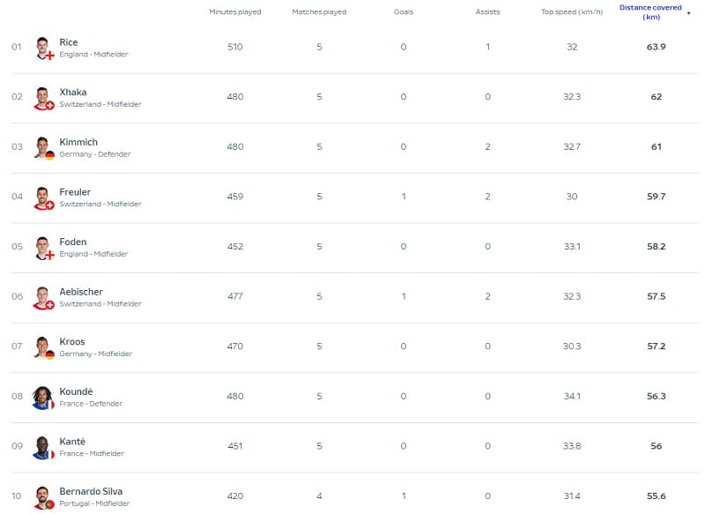Click Kanté's player photo
Screen dimensions: 705x514
pyautogui.click(x=42, y=447)
